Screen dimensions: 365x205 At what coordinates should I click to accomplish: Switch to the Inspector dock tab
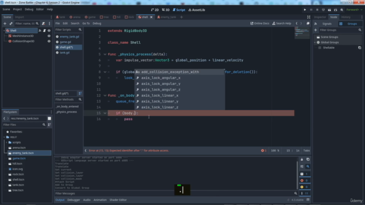[x=320, y=17]
